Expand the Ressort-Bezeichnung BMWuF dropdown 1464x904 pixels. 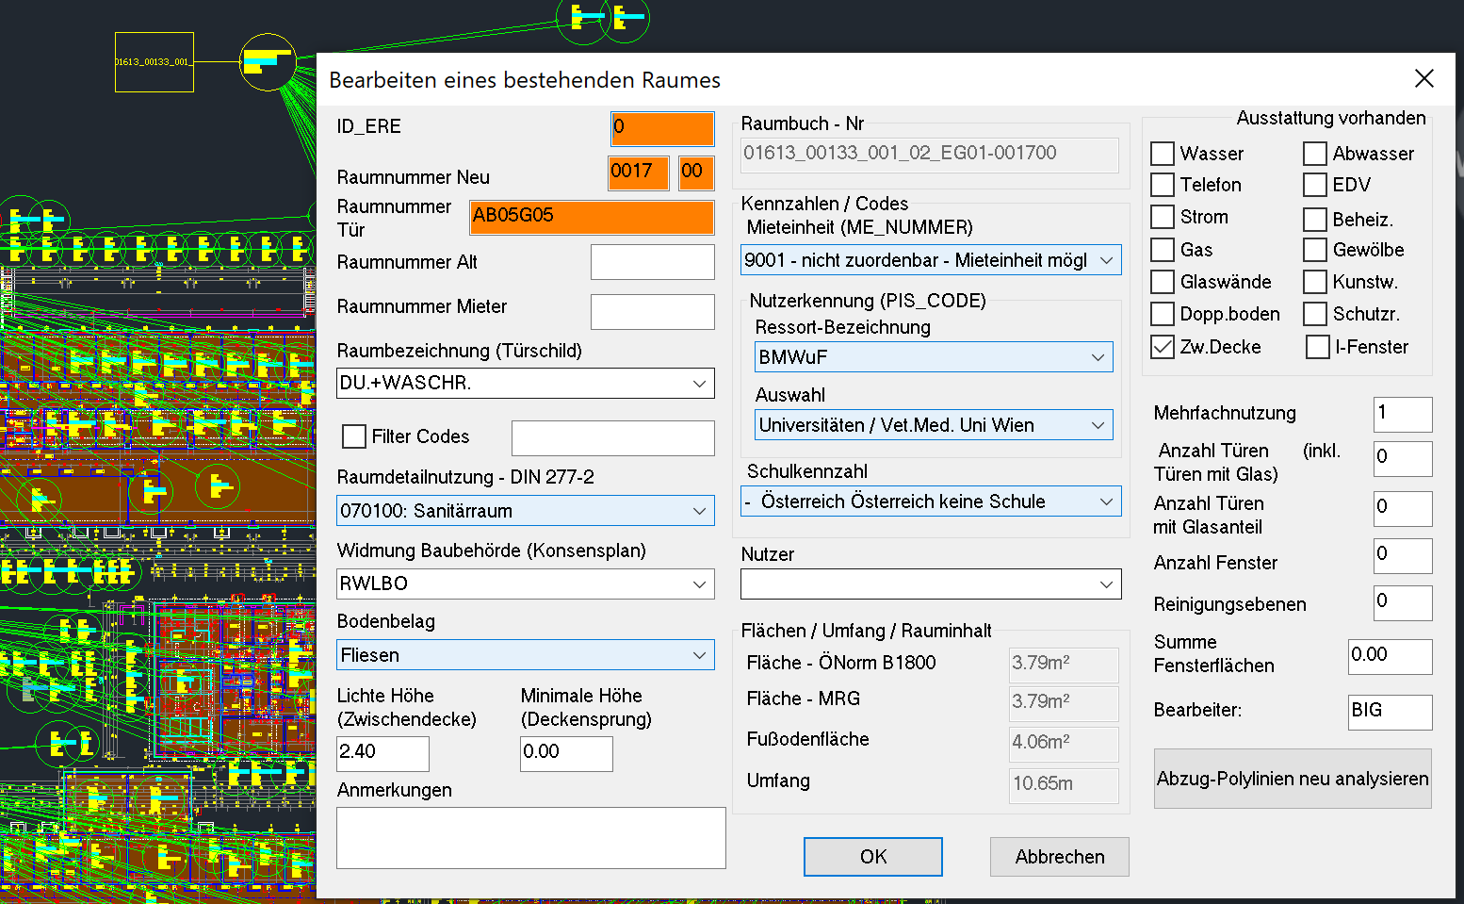(x=1098, y=357)
